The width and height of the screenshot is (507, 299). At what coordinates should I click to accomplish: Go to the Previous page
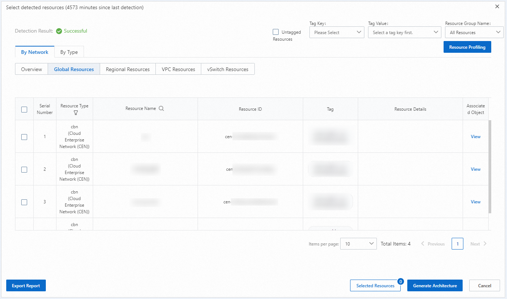[x=433, y=244]
